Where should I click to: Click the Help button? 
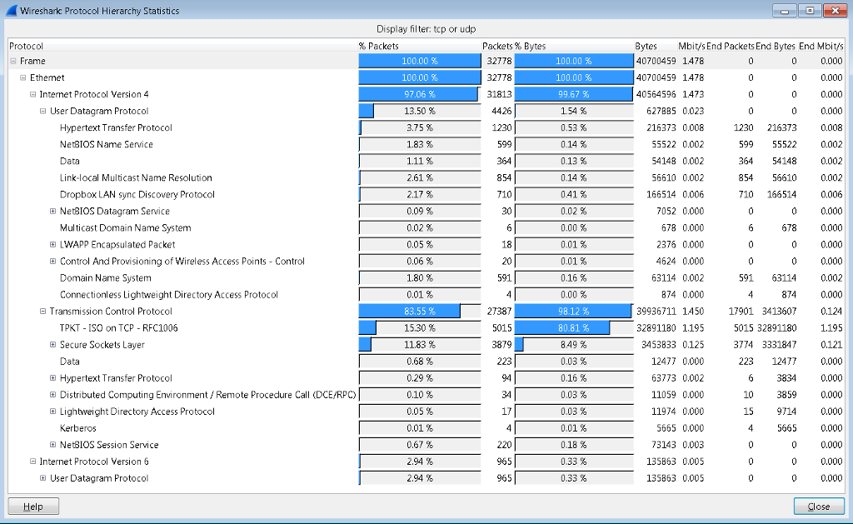pyautogui.click(x=33, y=507)
